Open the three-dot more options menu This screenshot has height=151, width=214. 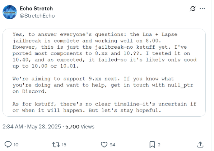202,9
